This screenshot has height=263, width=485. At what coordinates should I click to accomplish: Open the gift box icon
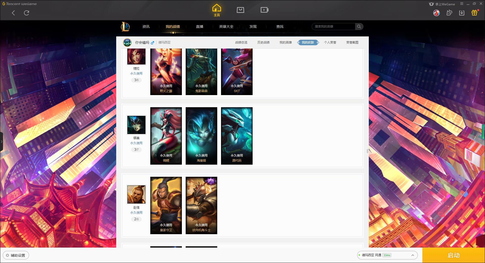474,13
